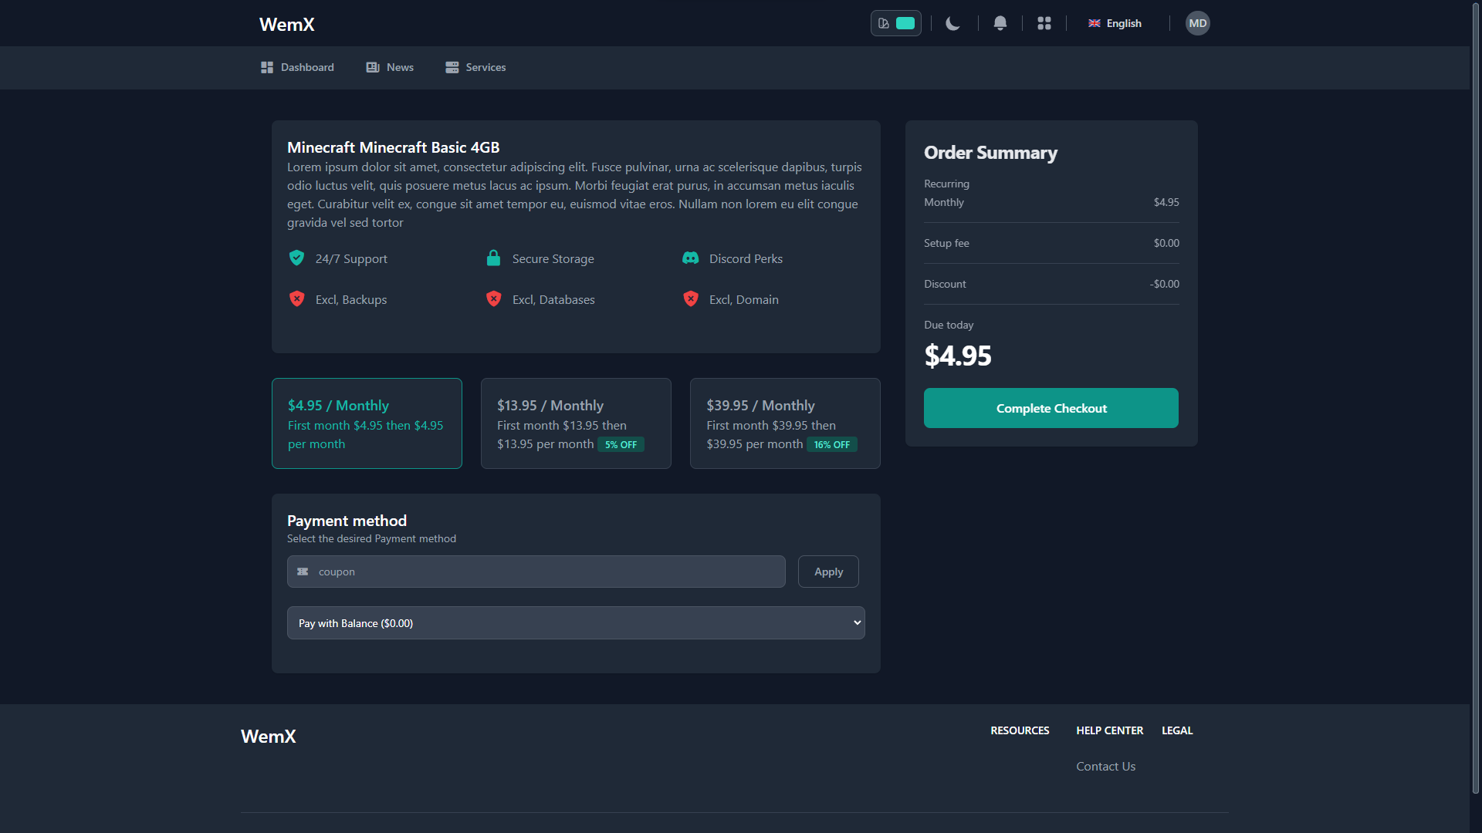
Task: Open the MD user avatar menu
Action: pos(1198,23)
